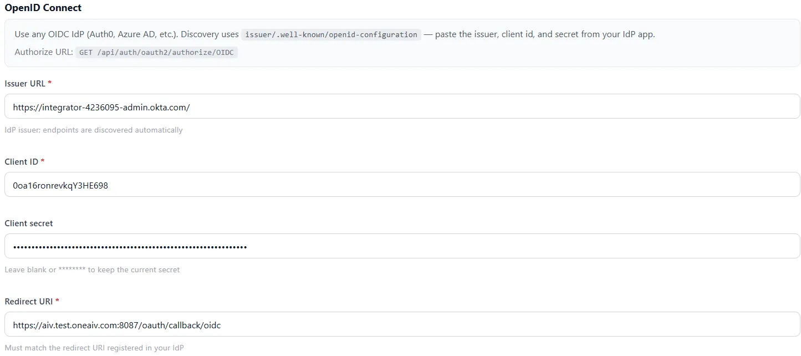Click the OpenID Connect section heading
Image resolution: width=801 pixels, height=356 pixels.
coord(43,8)
